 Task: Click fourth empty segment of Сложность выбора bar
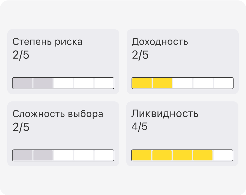click(84, 155)
